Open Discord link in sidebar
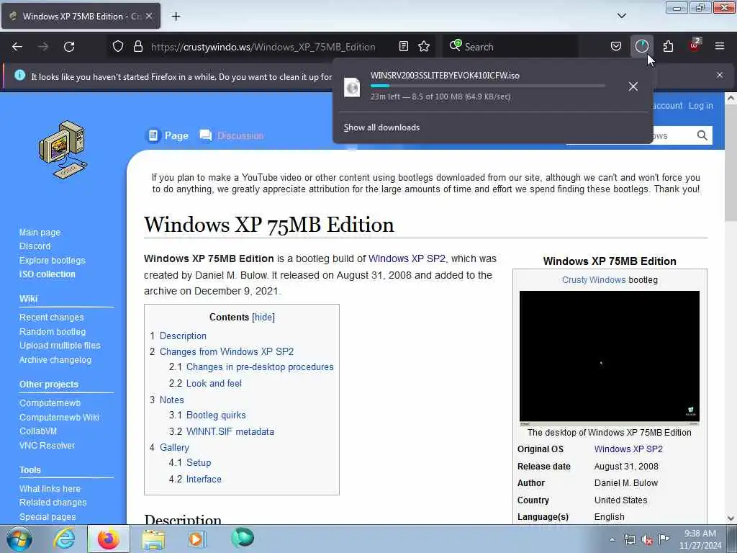Image resolution: width=737 pixels, height=553 pixels. click(x=35, y=246)
